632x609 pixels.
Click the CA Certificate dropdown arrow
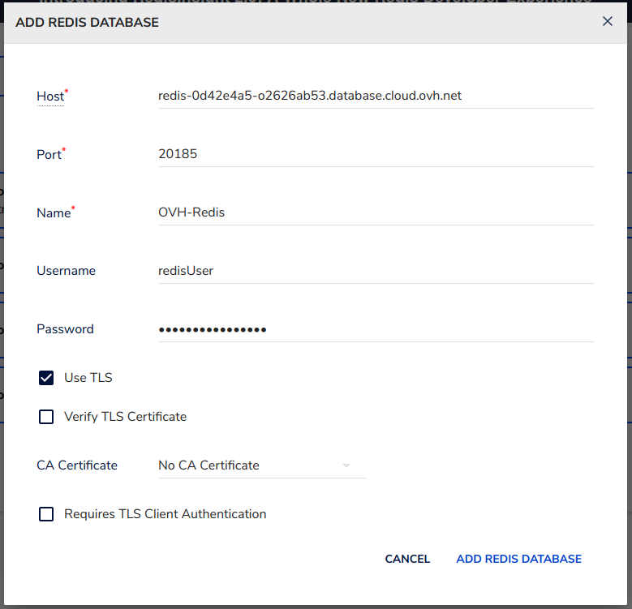point(346,466)
